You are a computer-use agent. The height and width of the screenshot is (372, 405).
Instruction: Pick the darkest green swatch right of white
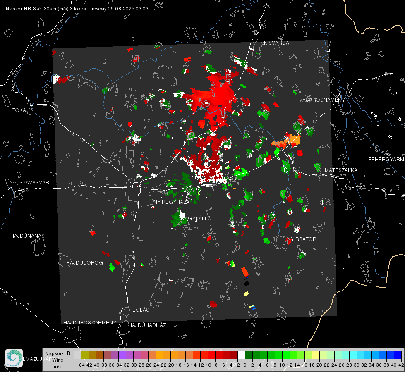pyautogui.click(x=249, y=355)
